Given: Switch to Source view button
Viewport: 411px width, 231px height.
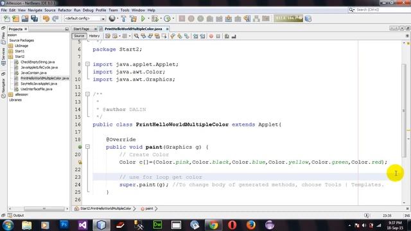Looking at the screenshot, I should [x=79, y=36].
